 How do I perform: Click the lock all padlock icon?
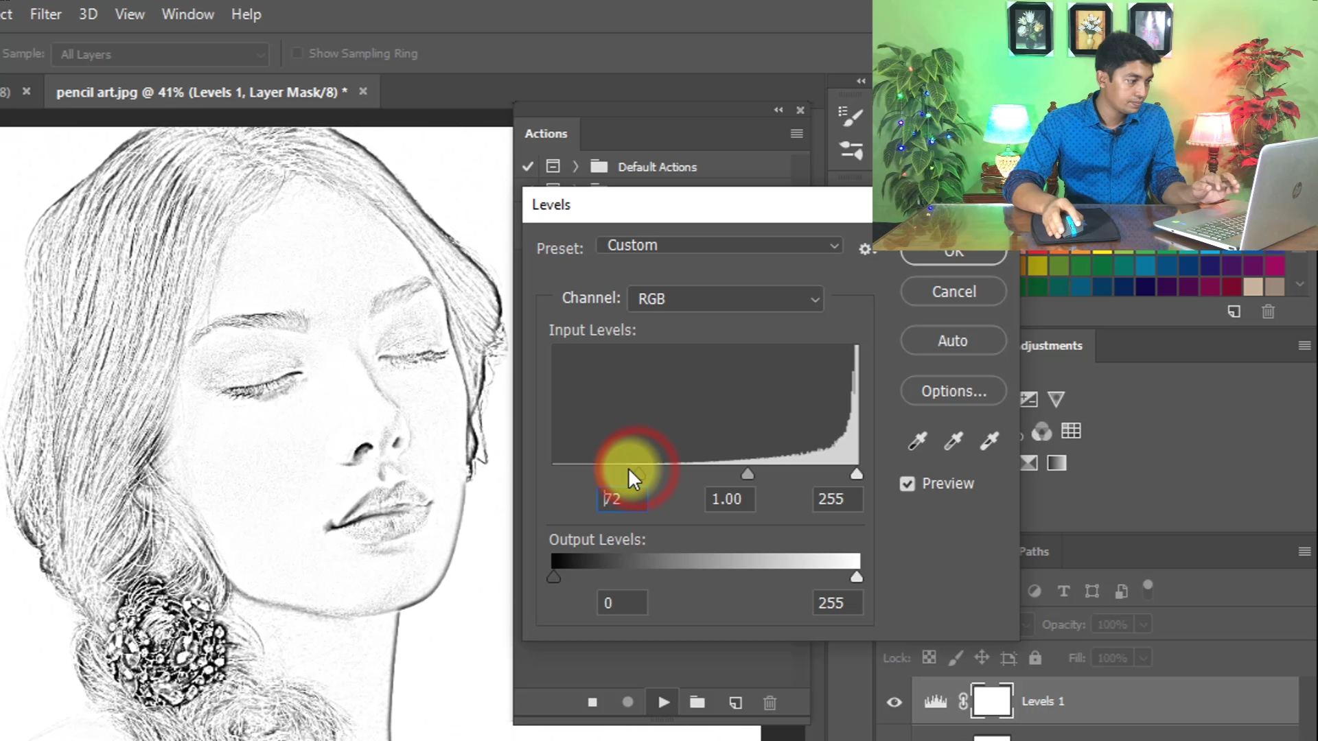click(1035, 658)
